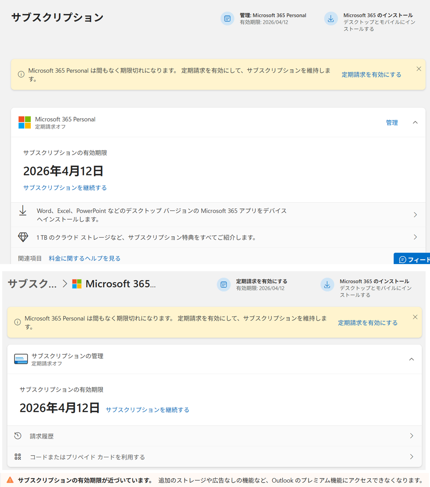
Task: Click download arrow icon in desktop apps row
Action: 23,211
